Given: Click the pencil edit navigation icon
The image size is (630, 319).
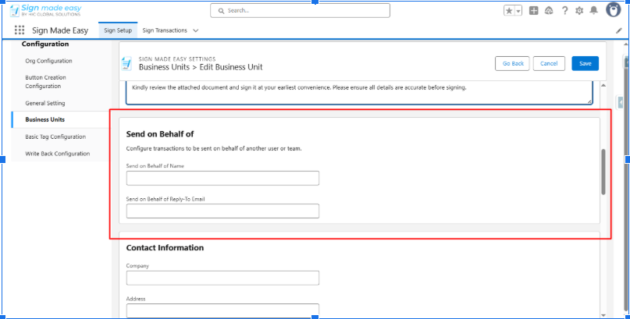Looking at the screenshot, I should [619, 30].
